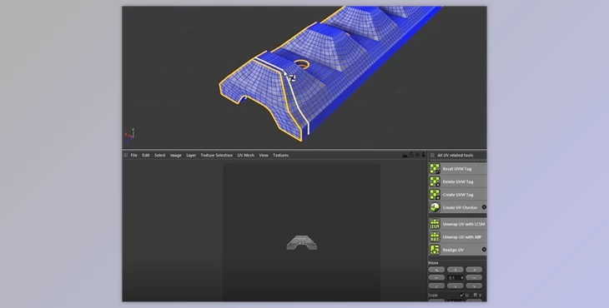Click the Move section label
Viewport: 609px width, 308px height.
coord(433,263)
